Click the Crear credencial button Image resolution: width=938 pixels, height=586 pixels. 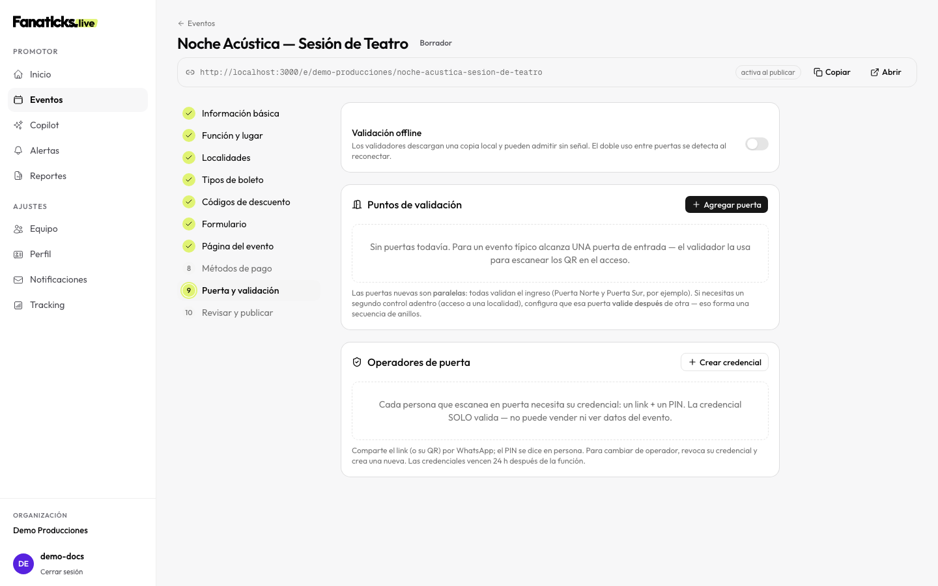(724, 362)
